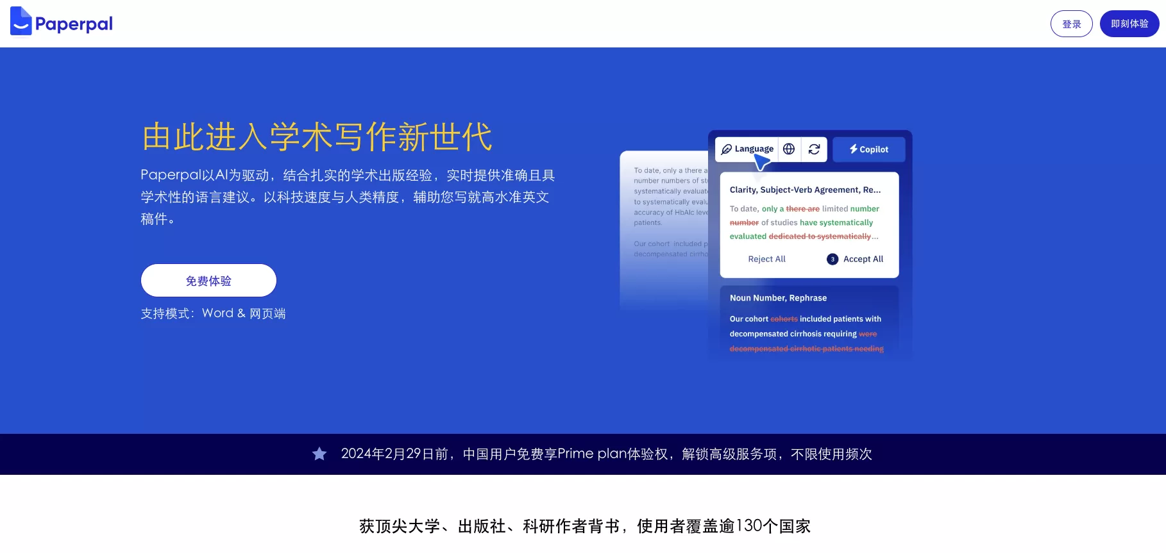Click the Paperpal以AI为驱动 description paragraph
The width and height of the screenshot is (1166, 553).
pyautogui.click(x=348, y=197)
